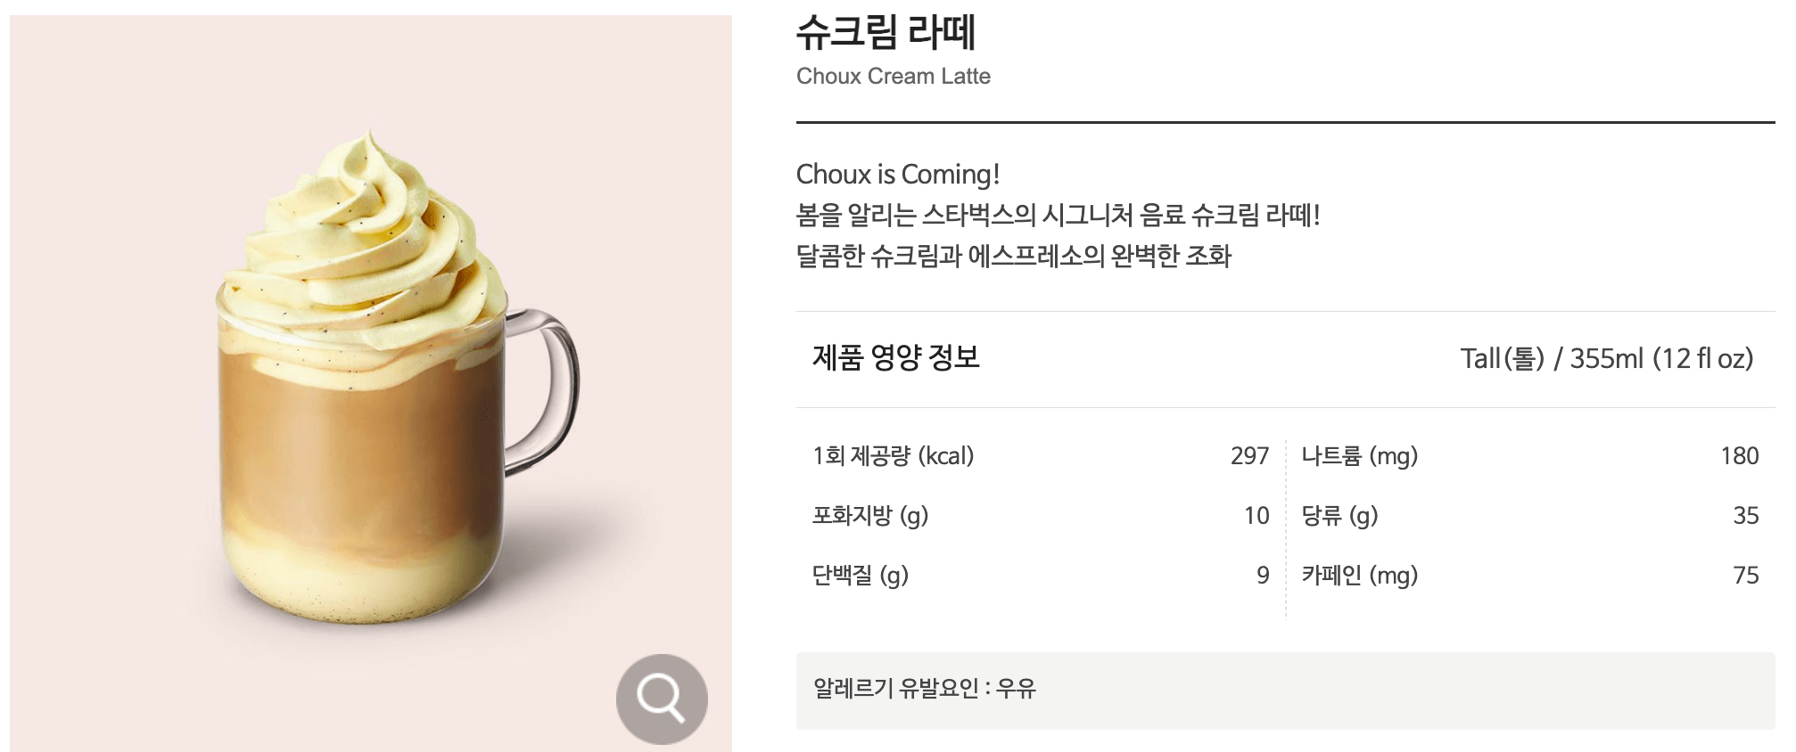The image size is (1796, 752).
Task: Select the pink product image background area
Action: click(x=107, y=134)
